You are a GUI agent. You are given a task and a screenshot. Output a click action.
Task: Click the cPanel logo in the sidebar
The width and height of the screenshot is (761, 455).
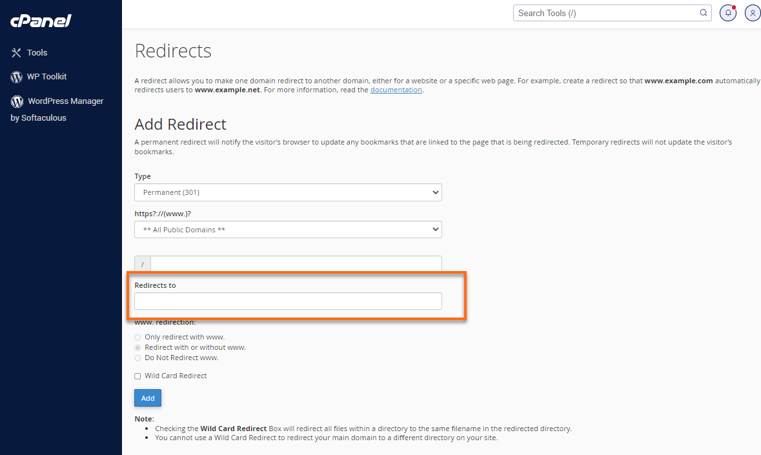40,21
